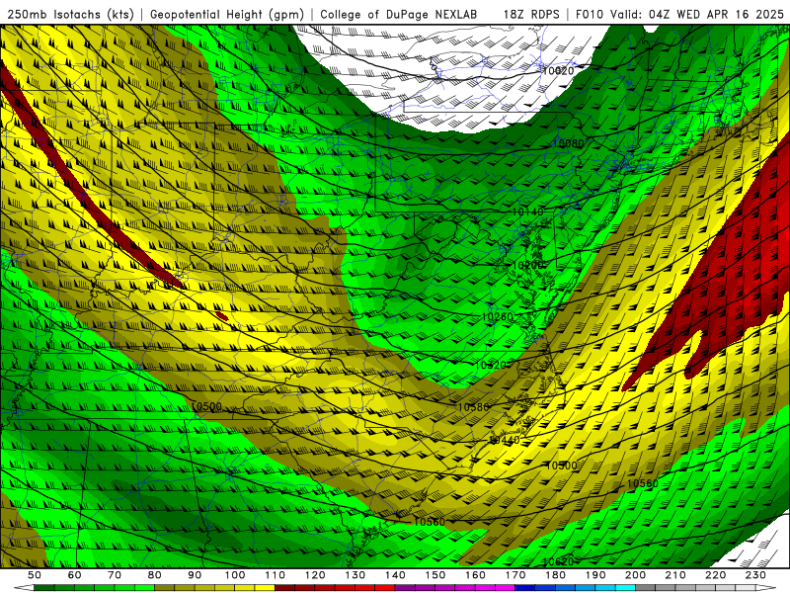Click the "18Z RDPS" model run text
The height and width of the screenshot is (593, 790).
tap(531, 14)
